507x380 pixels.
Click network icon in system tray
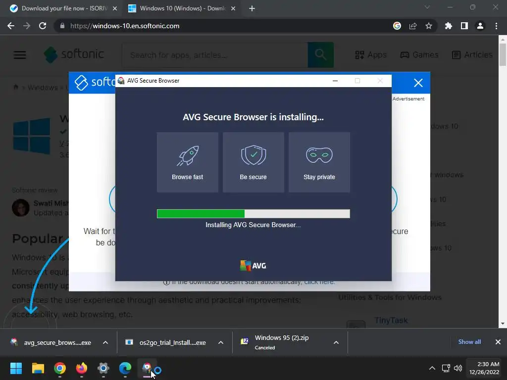(x=446, y=368)
